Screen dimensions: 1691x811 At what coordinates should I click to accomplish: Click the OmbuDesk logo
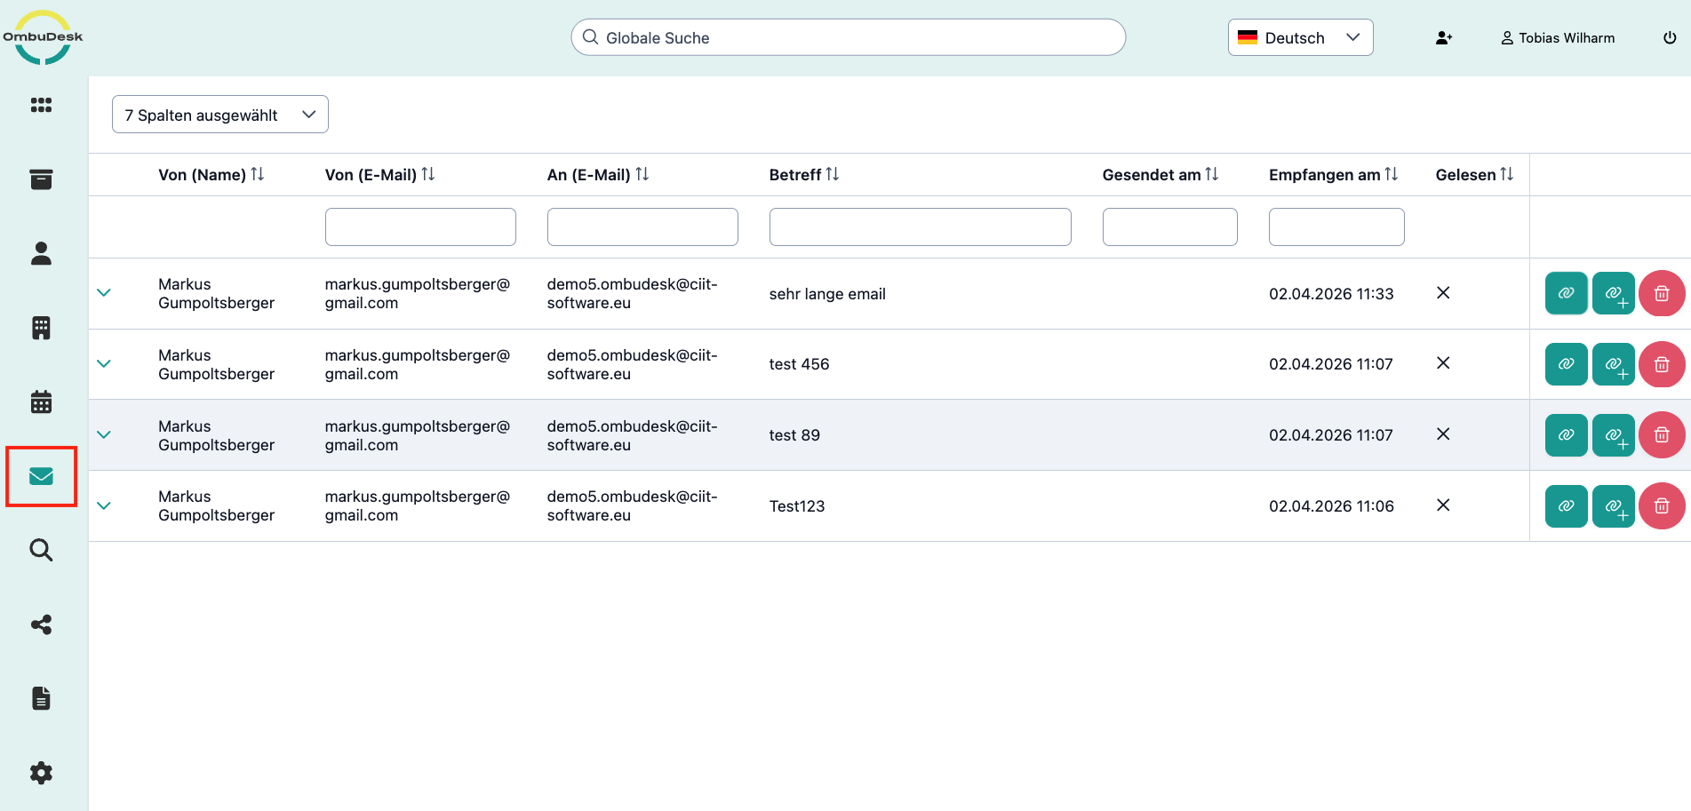point(43,37)
